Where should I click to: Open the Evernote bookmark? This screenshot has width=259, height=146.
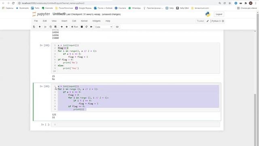click(x=47, y=8)
